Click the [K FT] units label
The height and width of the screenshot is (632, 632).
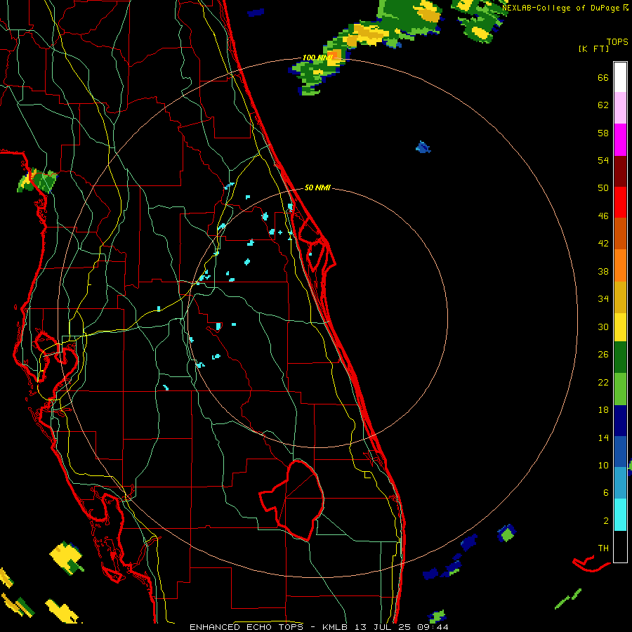593,48
